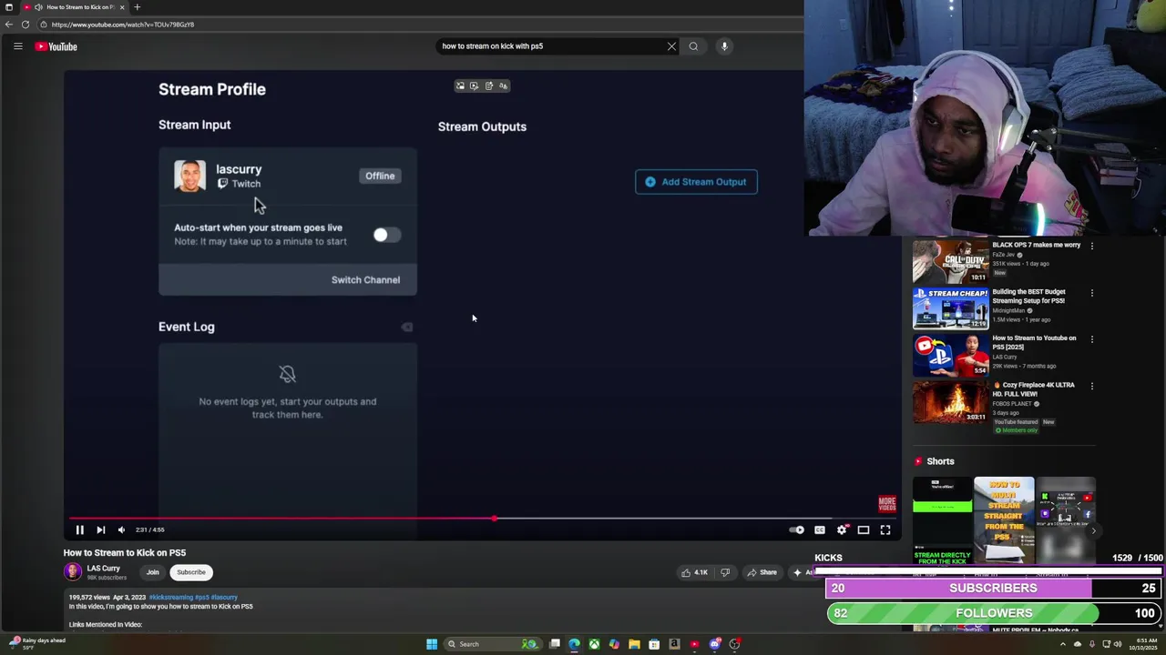Open a new browser tab with plus
1166x655 pixels.
137,7
